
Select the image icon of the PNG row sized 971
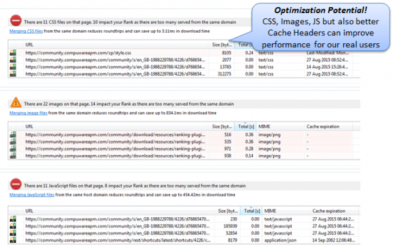click(x=13, y=148)
